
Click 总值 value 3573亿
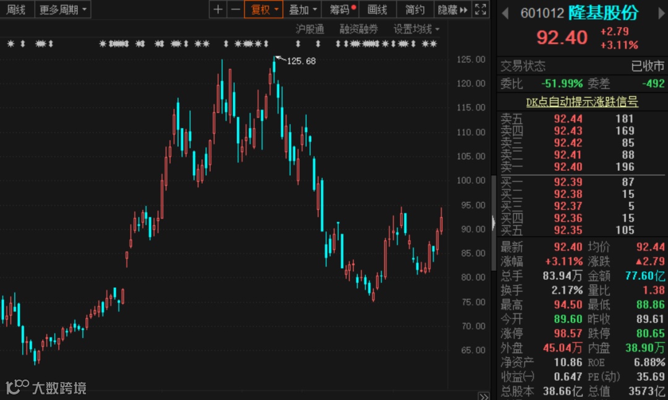[647, 391]
